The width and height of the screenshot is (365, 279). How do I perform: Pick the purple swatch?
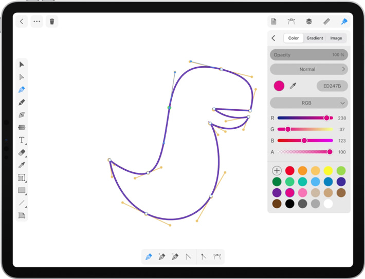(x=277, y=193)
